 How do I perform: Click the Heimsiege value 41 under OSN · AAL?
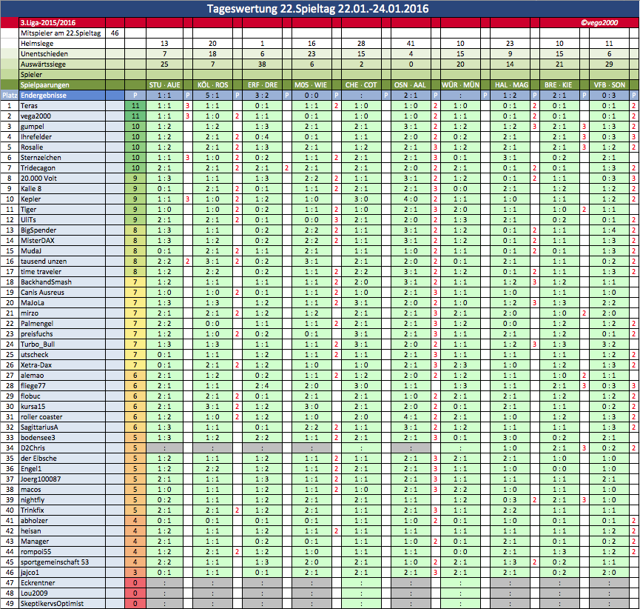tap(411, 44)
